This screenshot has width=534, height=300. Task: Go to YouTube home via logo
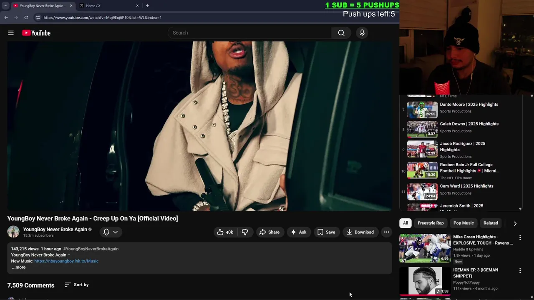tap(36, 33)
